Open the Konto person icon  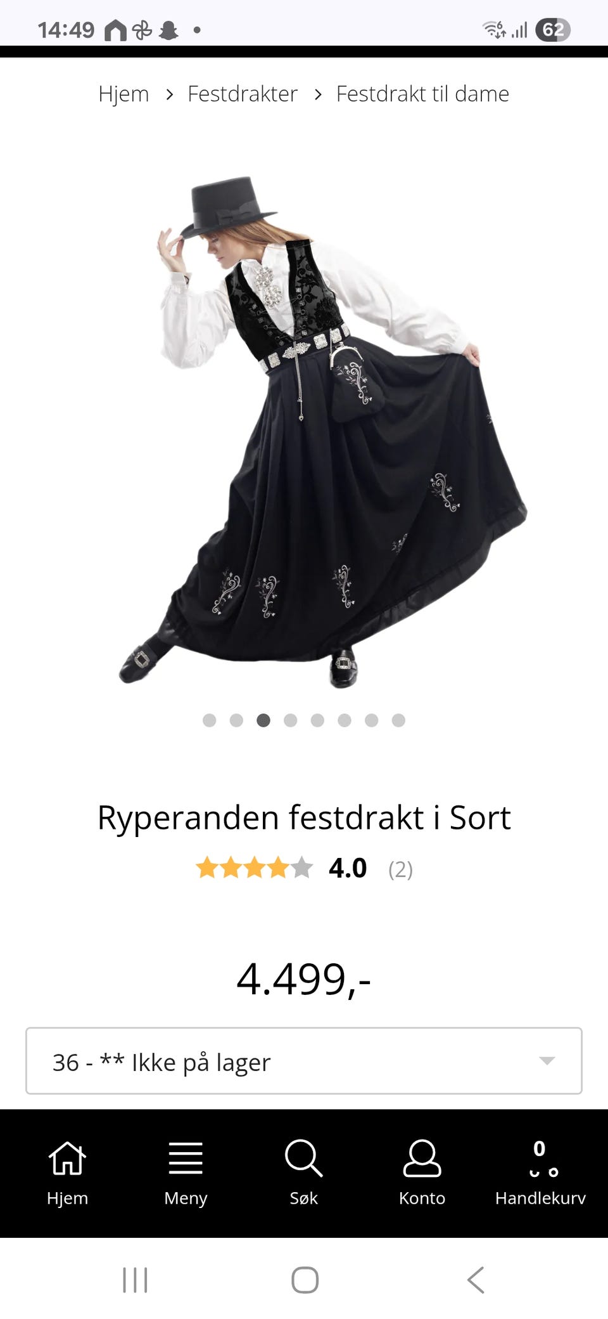(422, 1158)
